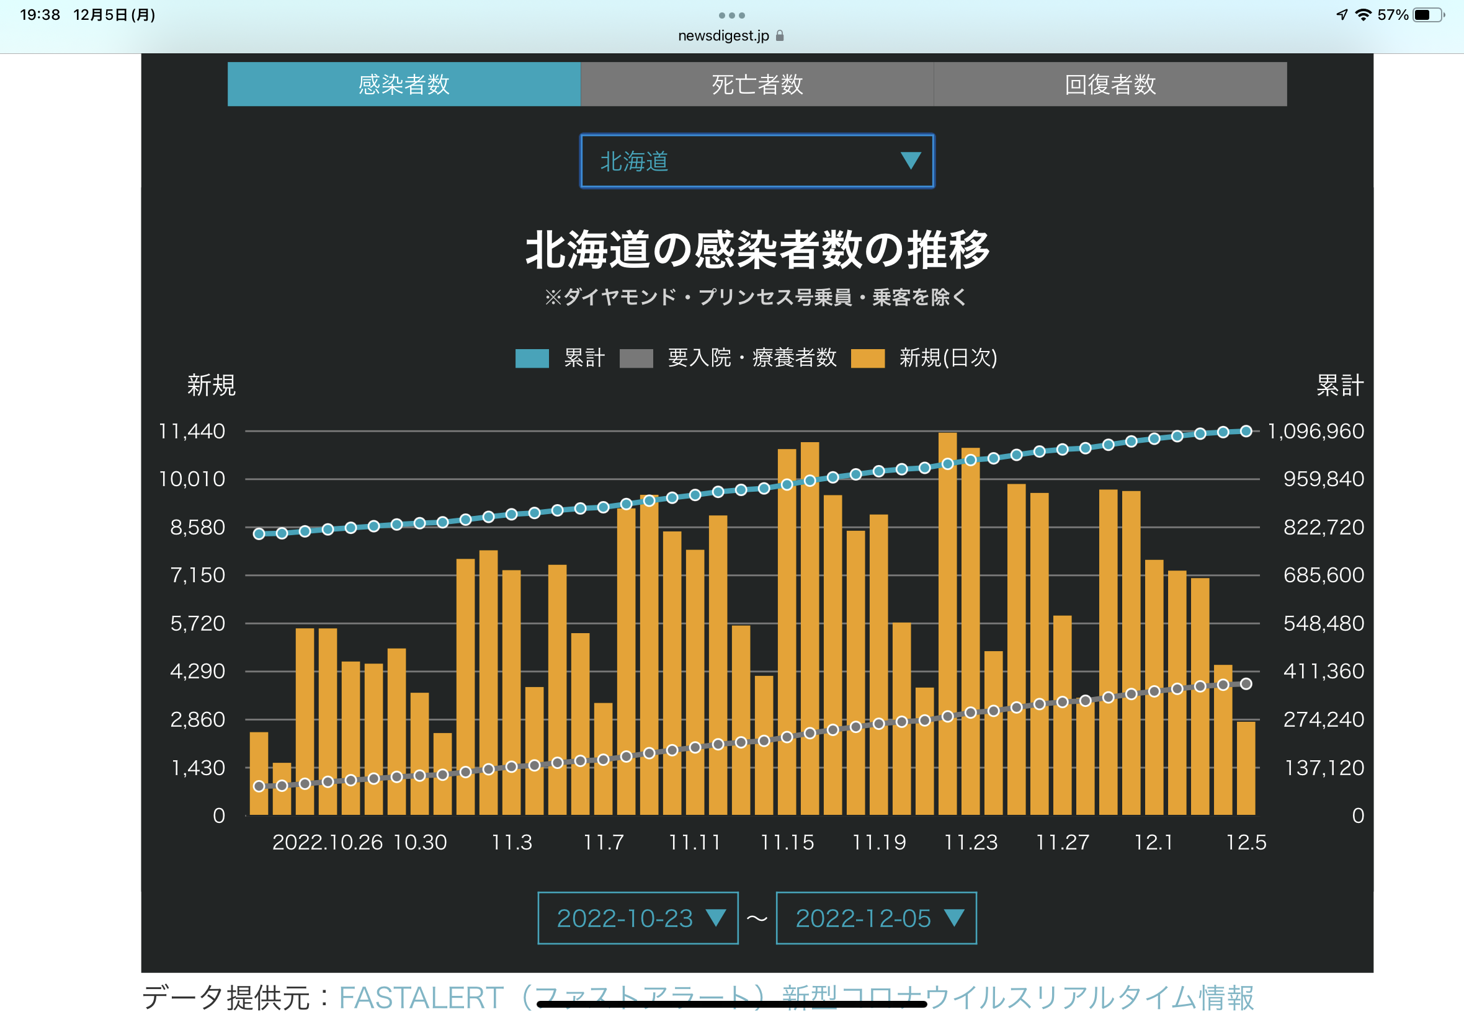
Task: Tap the 19:38 clock in status bar
Action: 40,15
